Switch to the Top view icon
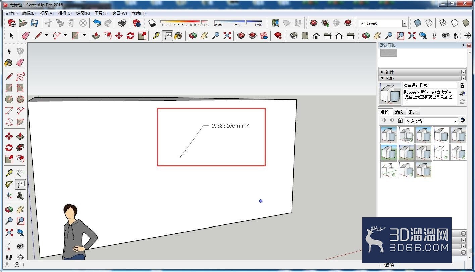 [x=305, y=36]
